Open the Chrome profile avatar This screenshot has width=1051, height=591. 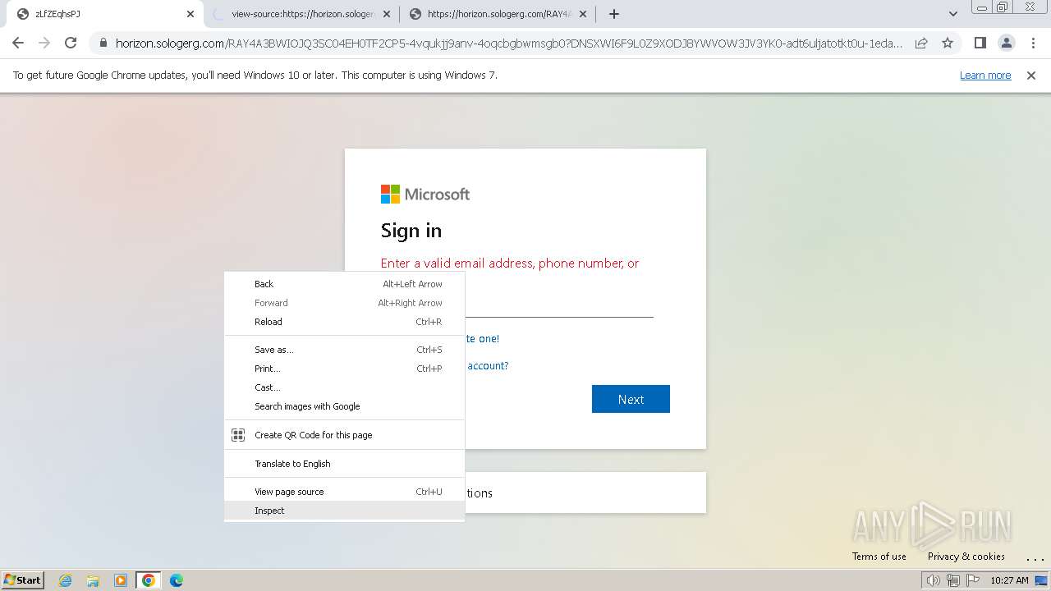(1006, 43)
